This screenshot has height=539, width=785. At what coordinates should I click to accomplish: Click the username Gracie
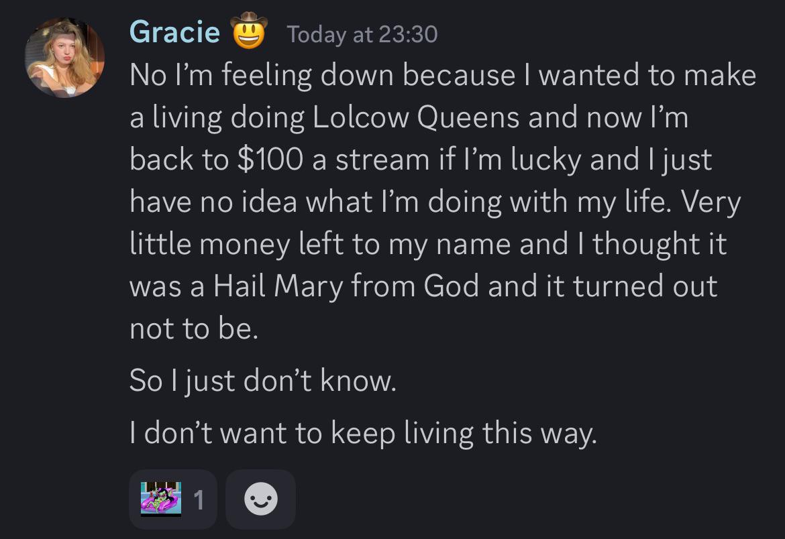click(174, 32)
